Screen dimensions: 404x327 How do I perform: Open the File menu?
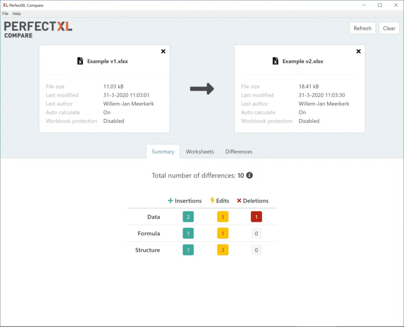point(5,14)
